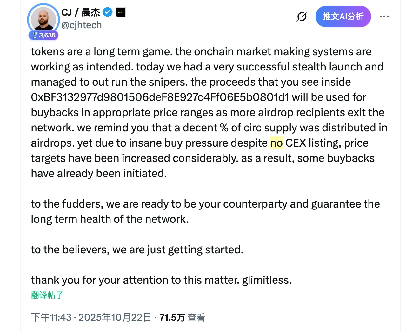Screen dimensions: 419x332
Task: Click the blue verified checkmark badge
Action: point(108,12)
